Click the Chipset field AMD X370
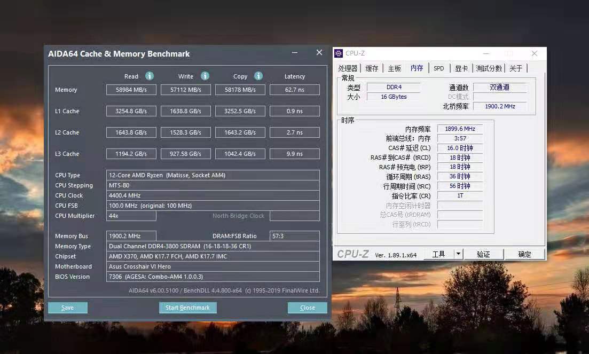The image size is (589, 354). pyautogui.click(x=213, y=256)
